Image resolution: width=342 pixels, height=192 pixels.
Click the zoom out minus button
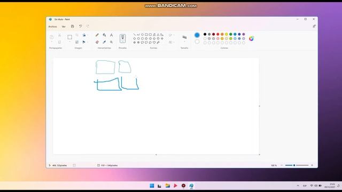coord(282,165)
